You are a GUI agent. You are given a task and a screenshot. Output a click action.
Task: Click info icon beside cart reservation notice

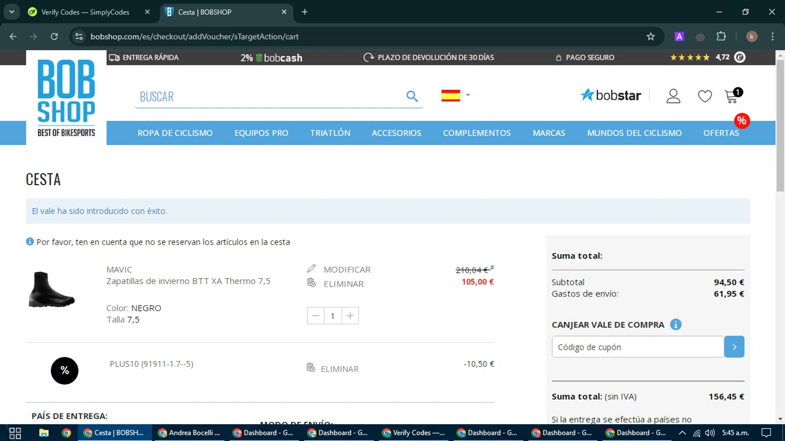(x=30, y=242)
